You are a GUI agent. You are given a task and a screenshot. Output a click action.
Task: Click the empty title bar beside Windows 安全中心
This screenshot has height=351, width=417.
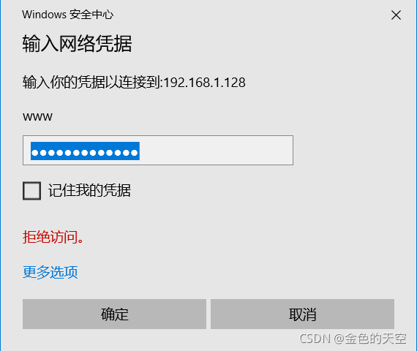pyautogui.click(x=250, y=15)
